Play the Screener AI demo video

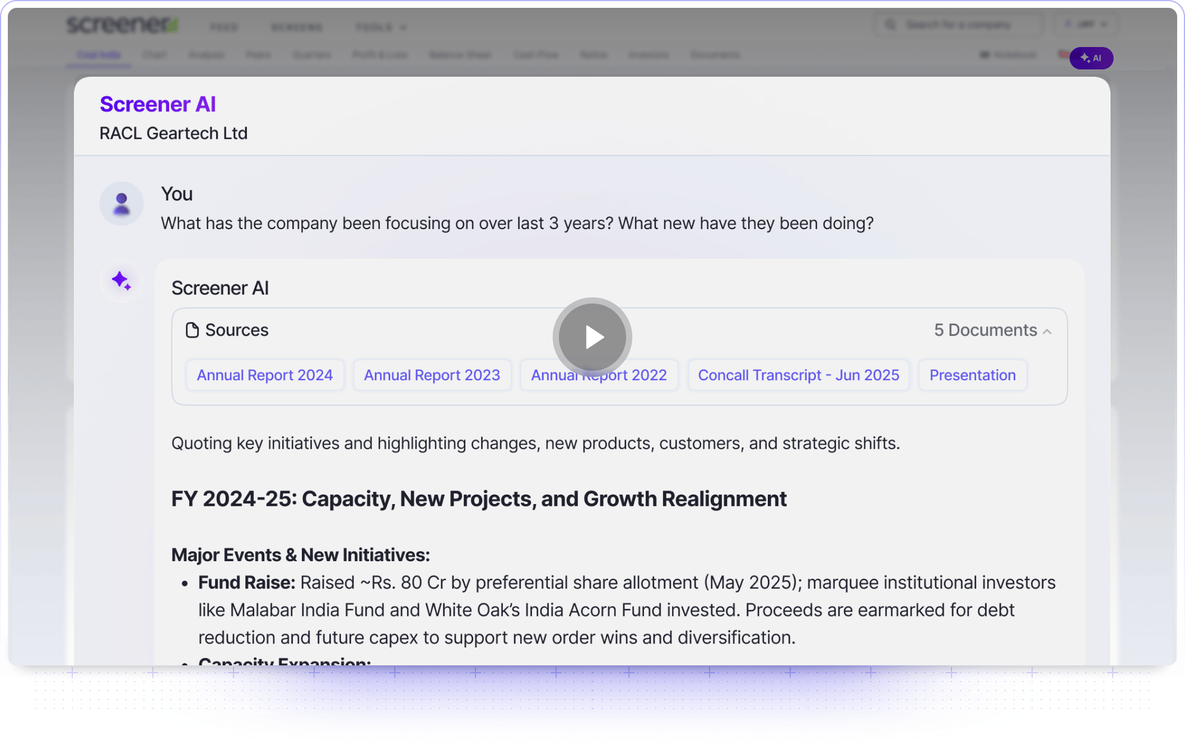tap(592, 337)
